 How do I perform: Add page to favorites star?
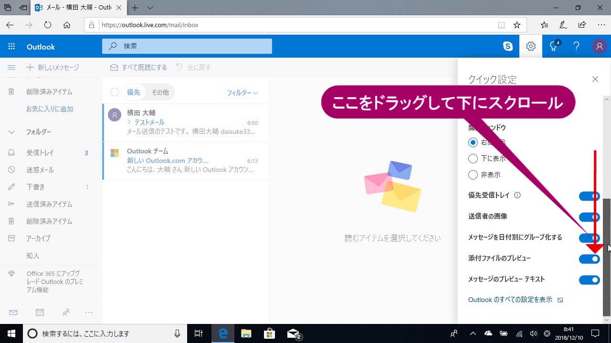tap(517, 25)
